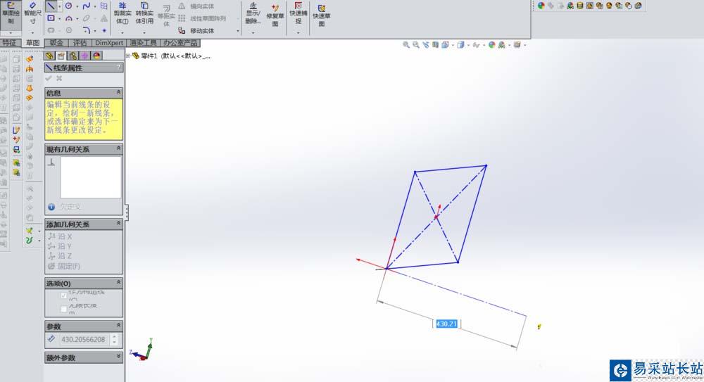The image size is (704, 382).
Task: Collapse the 现有几何关系 section
Action: pos(118,148)
